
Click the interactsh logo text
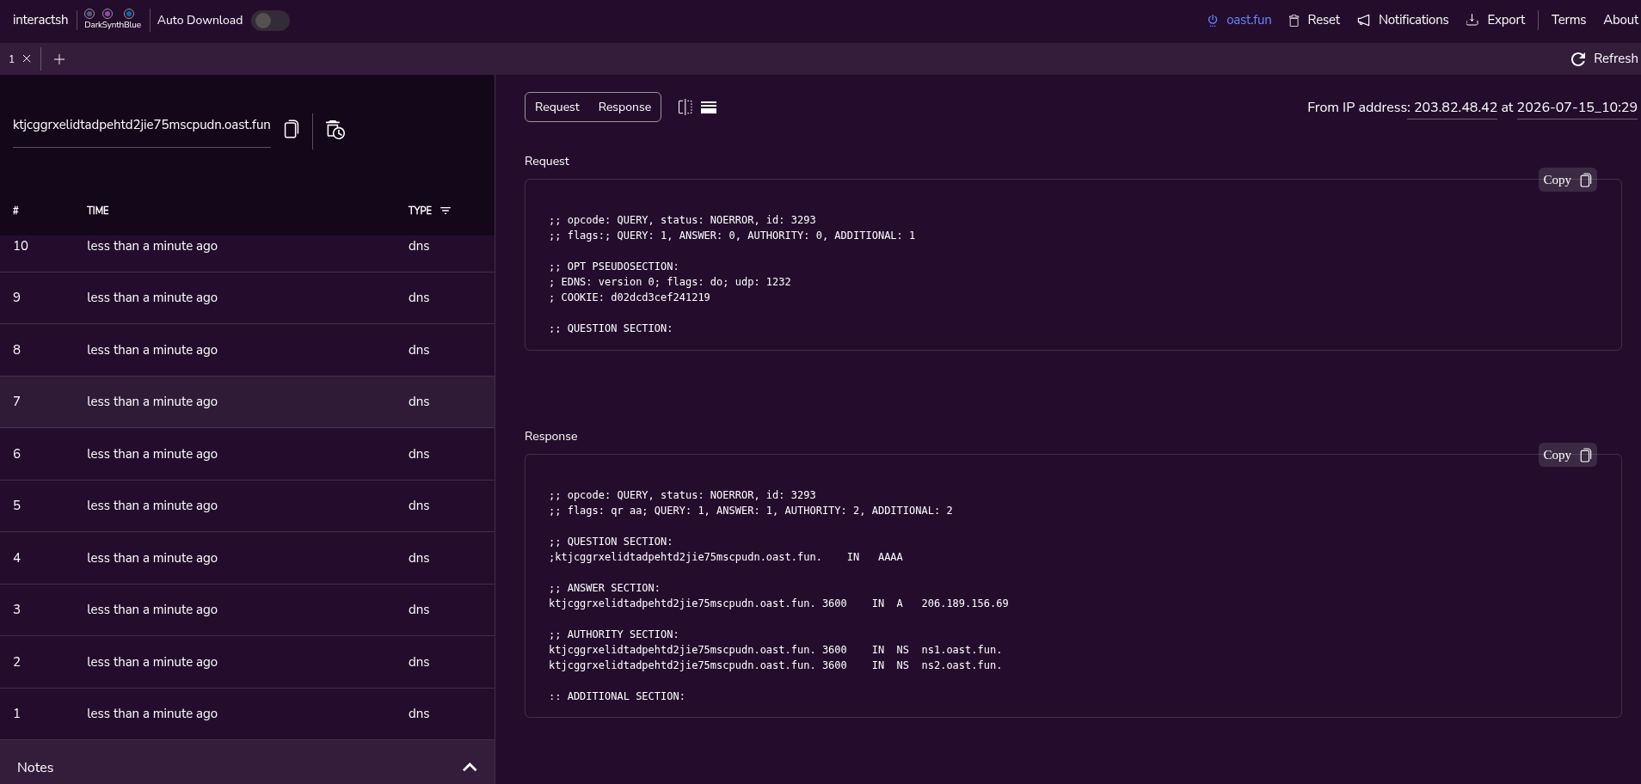point(40,20)
